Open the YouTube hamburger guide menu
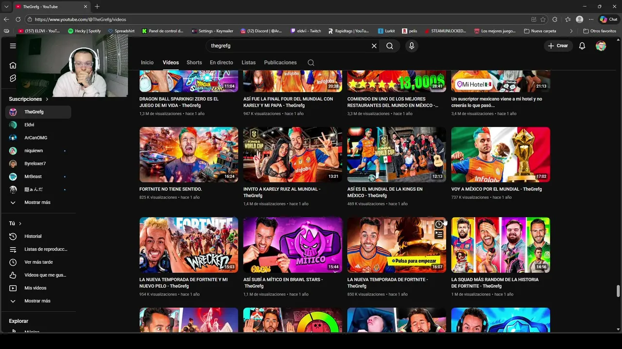The image size is (622, 349). pos(13,46)
